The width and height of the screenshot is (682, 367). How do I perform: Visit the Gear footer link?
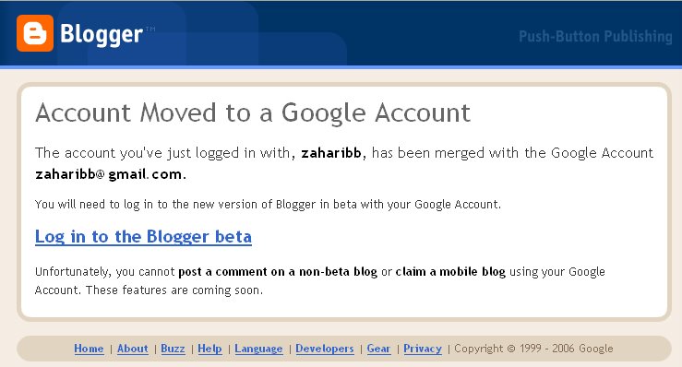(378, 349)
